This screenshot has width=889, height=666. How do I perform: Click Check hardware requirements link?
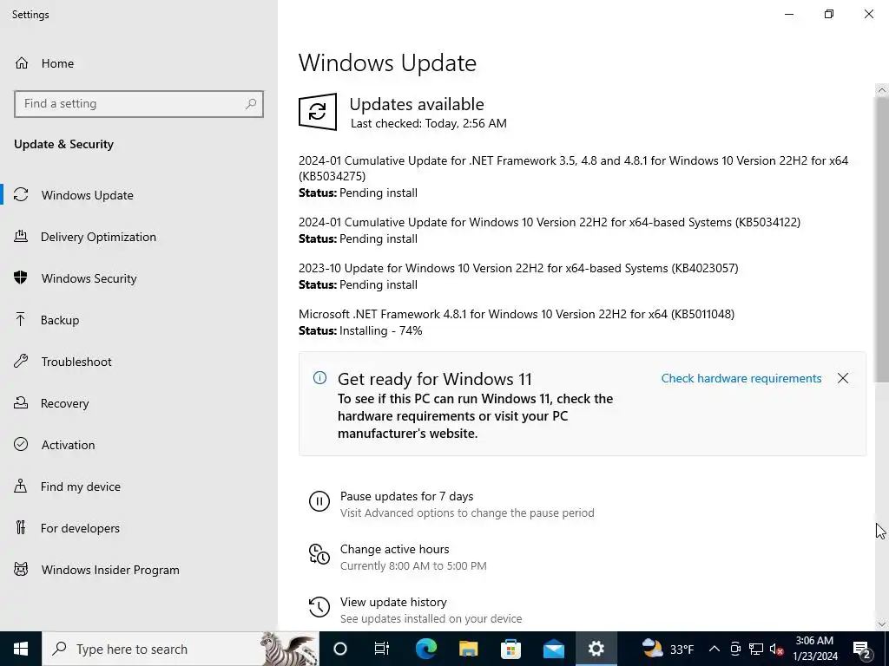741,378
